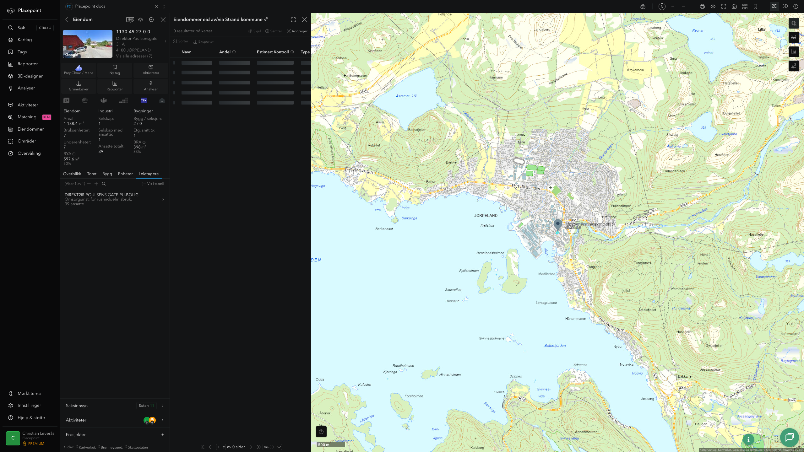Screen dimensions: 804x452
Task: Go to next results page
Action: point(251,447)
